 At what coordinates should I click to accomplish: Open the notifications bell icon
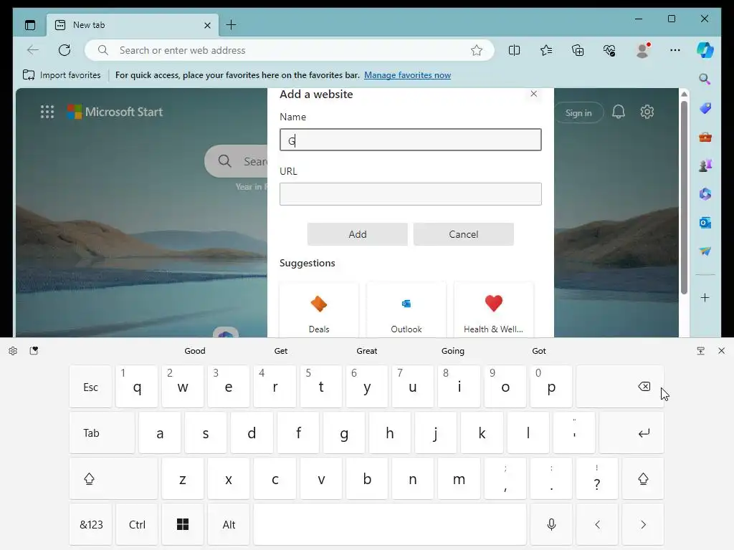coord(619,112)
